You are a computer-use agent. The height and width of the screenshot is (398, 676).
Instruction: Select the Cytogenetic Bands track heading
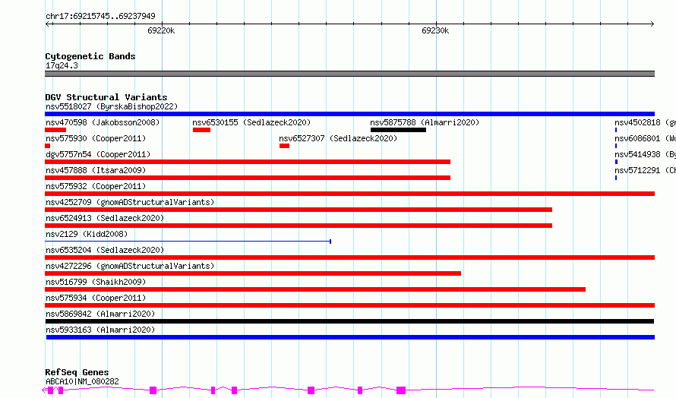click(90, 56)
